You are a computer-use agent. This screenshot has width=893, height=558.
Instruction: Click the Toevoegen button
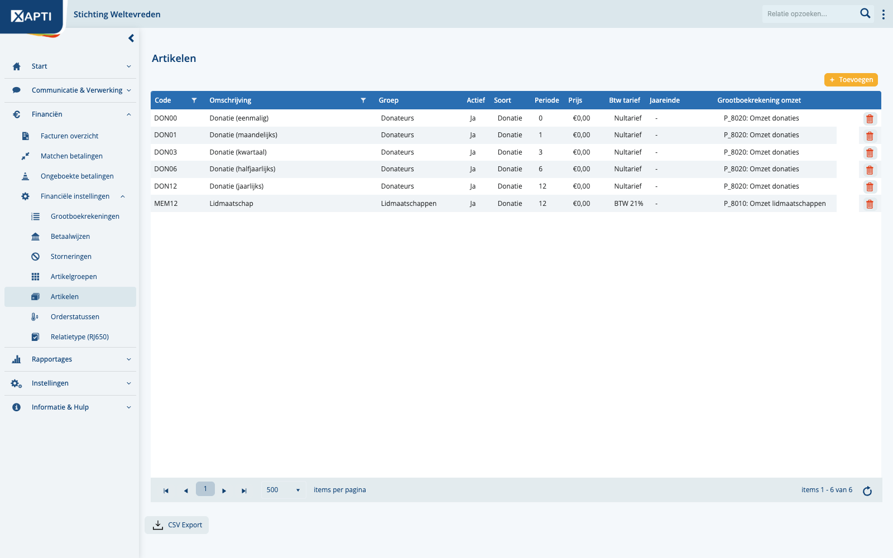pyautogui.click(x=851, y=80)
